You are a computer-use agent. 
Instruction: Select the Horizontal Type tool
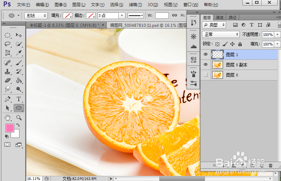19,99
